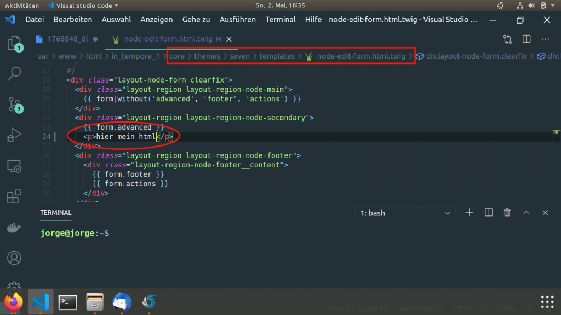Open the Extensions view

pos(15,197)
